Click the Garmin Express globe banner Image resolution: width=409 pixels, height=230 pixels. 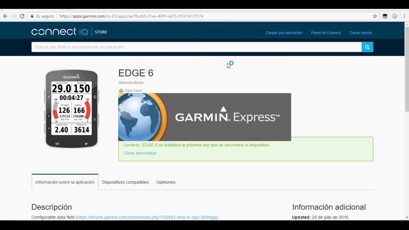click(204, 117)
